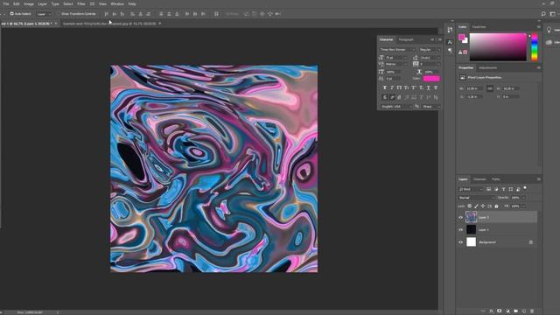Filter layers by shape layer icon
The image size is (560, 315).
(x=511, y=189)
